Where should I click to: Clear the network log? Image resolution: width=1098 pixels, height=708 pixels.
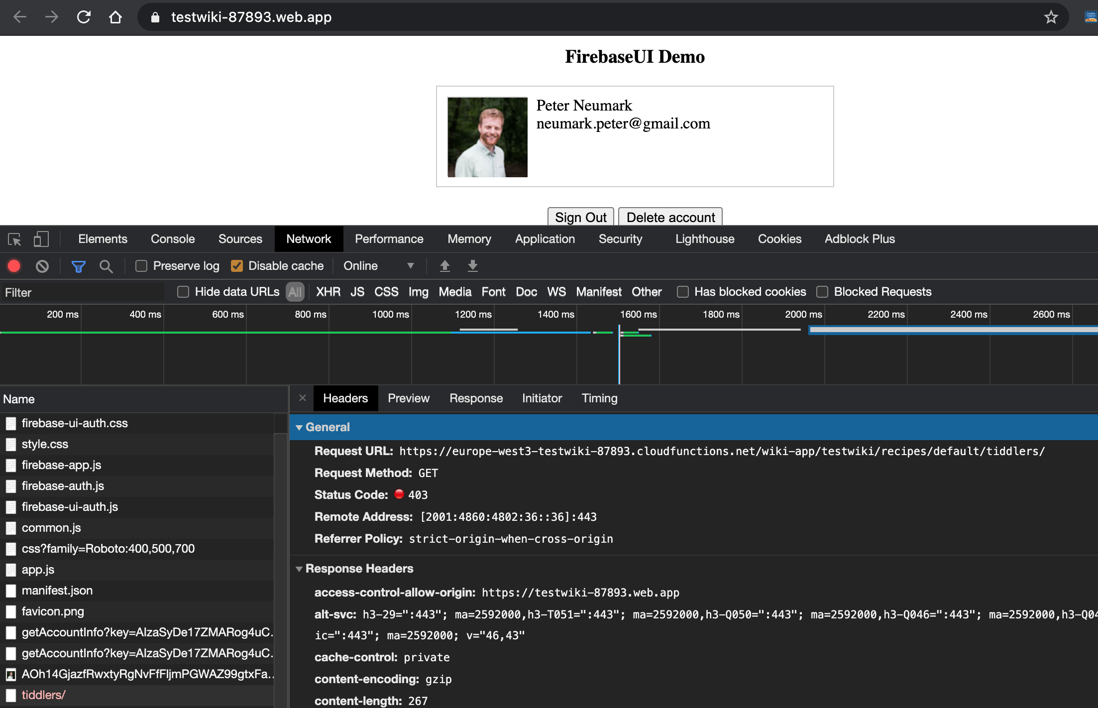42,266
